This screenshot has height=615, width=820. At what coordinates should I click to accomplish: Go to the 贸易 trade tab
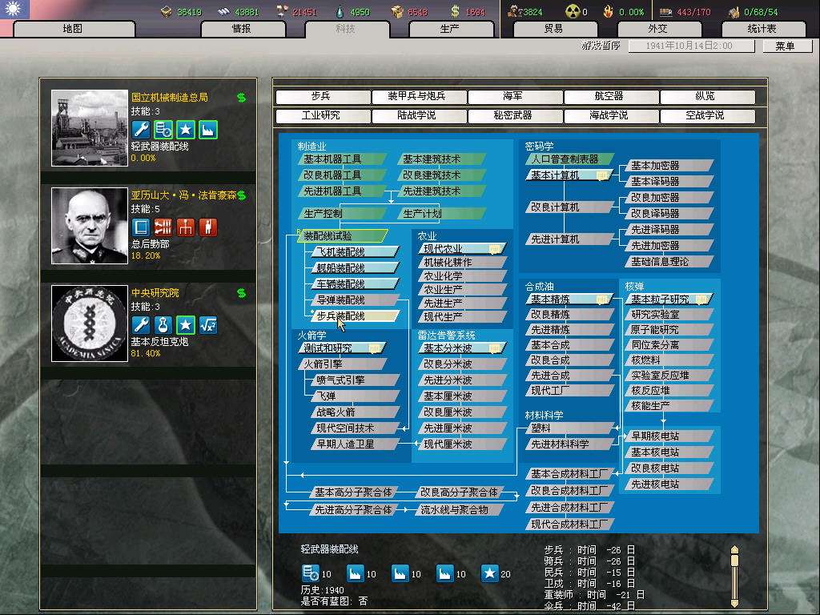[554, 29]
